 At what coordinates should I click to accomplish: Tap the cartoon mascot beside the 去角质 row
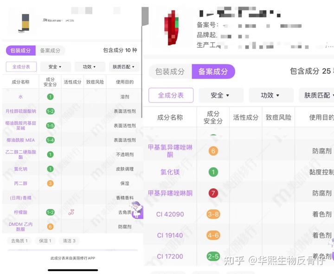(x=137, y=210)
